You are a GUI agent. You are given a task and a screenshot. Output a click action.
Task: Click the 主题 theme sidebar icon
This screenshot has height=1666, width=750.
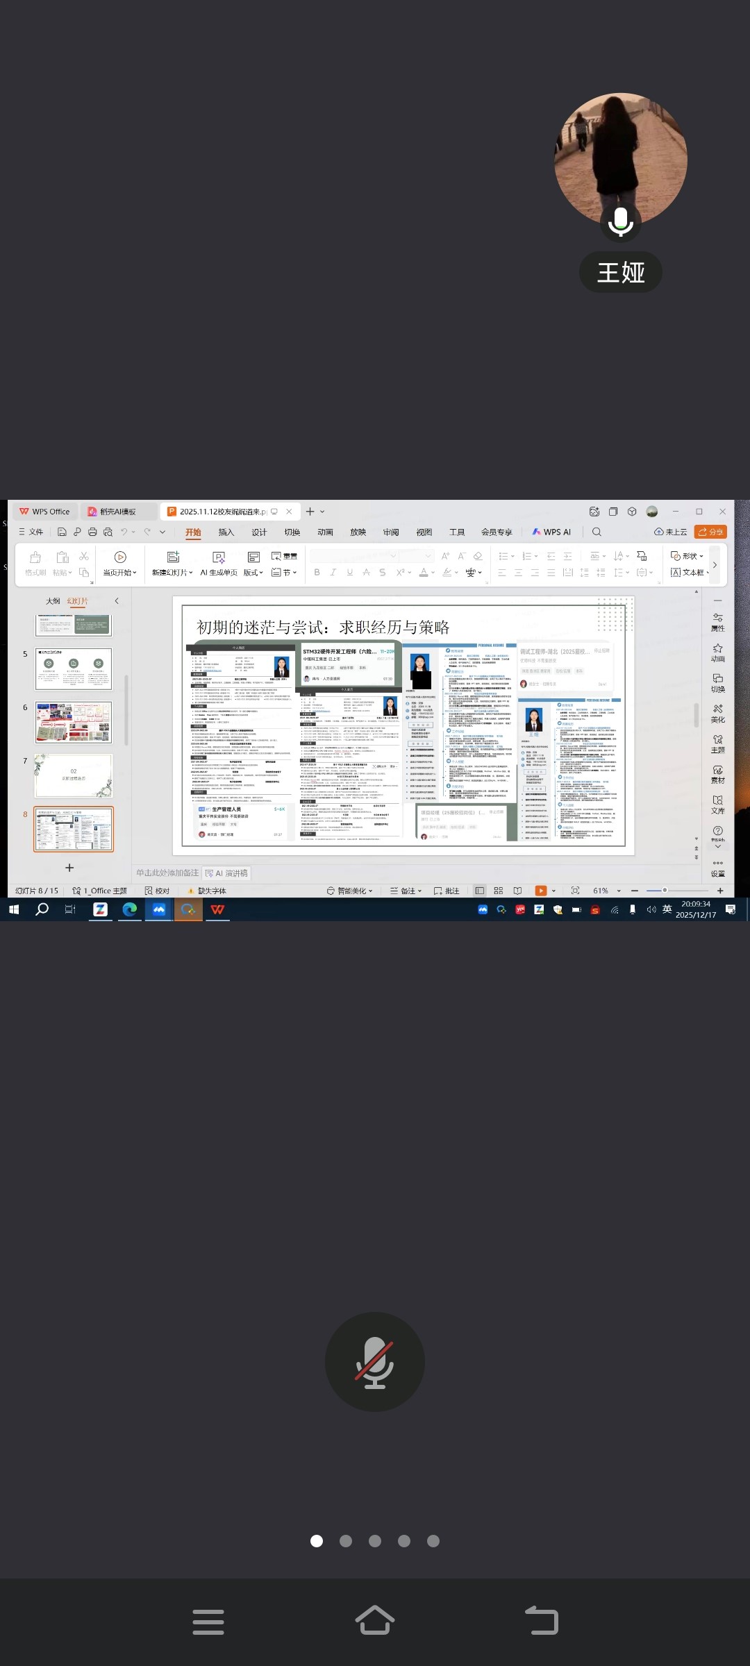click(717, 743)
